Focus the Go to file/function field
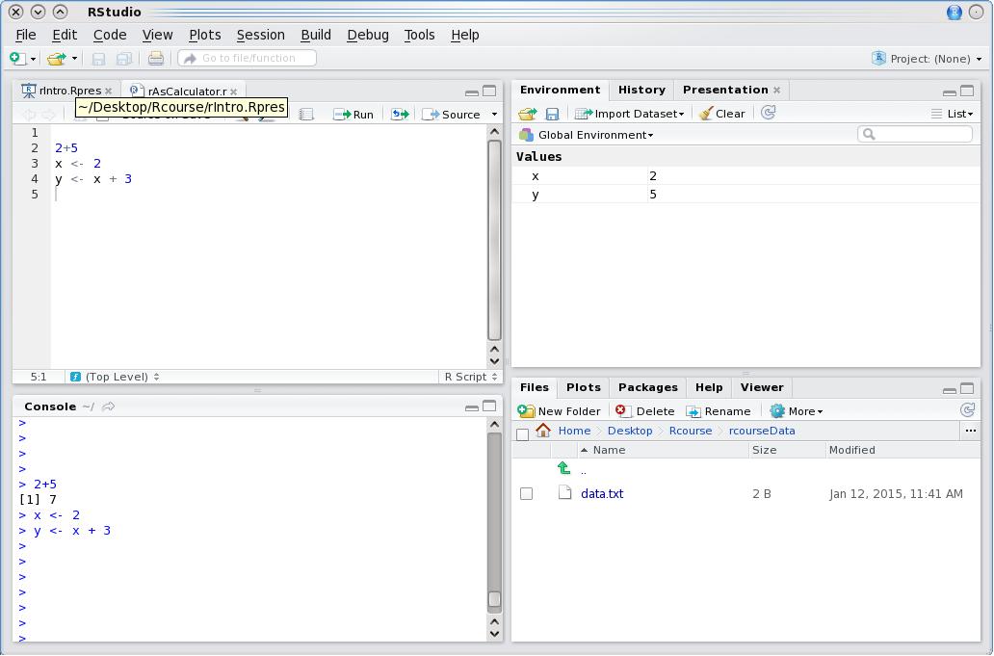The height and width of the screenshot is (656, 994). (x=248, y=58)
